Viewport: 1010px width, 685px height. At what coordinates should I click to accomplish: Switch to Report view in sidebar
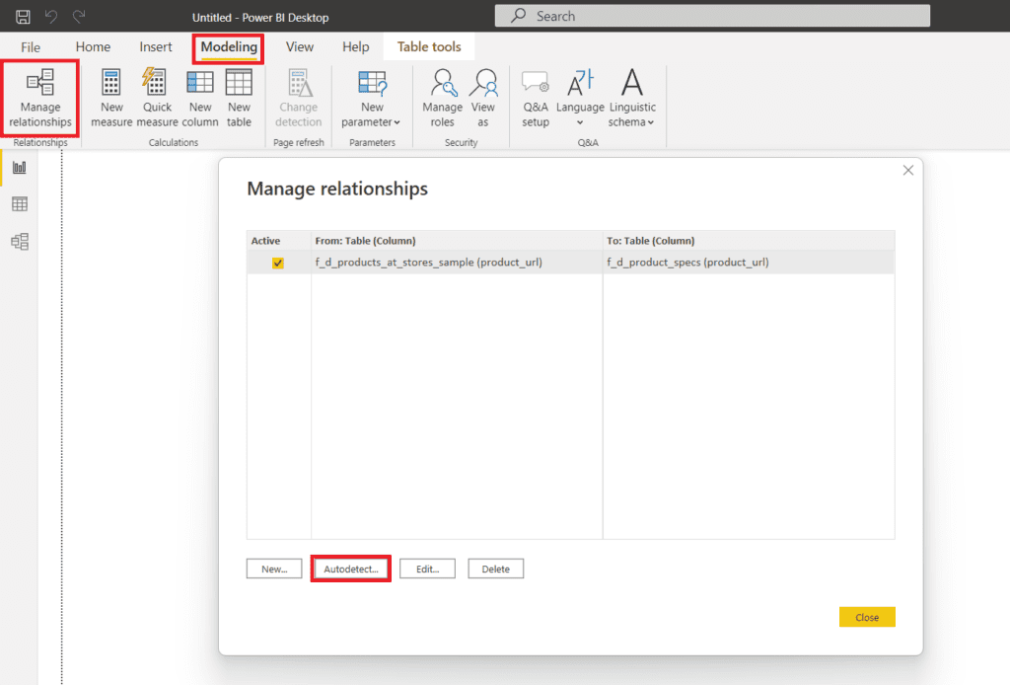point(20,168)
